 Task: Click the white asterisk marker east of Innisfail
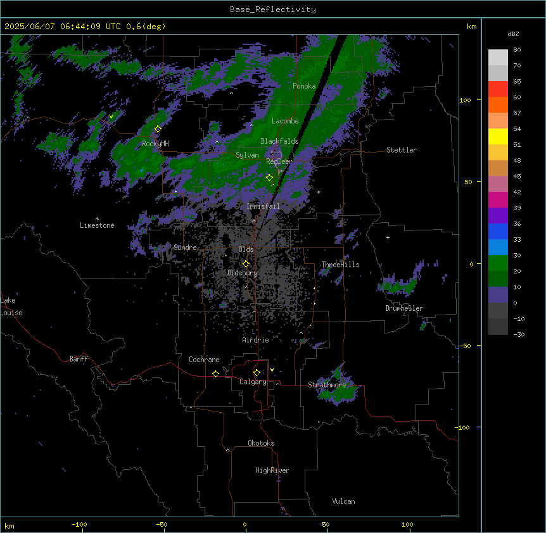(x=318, y=192)
